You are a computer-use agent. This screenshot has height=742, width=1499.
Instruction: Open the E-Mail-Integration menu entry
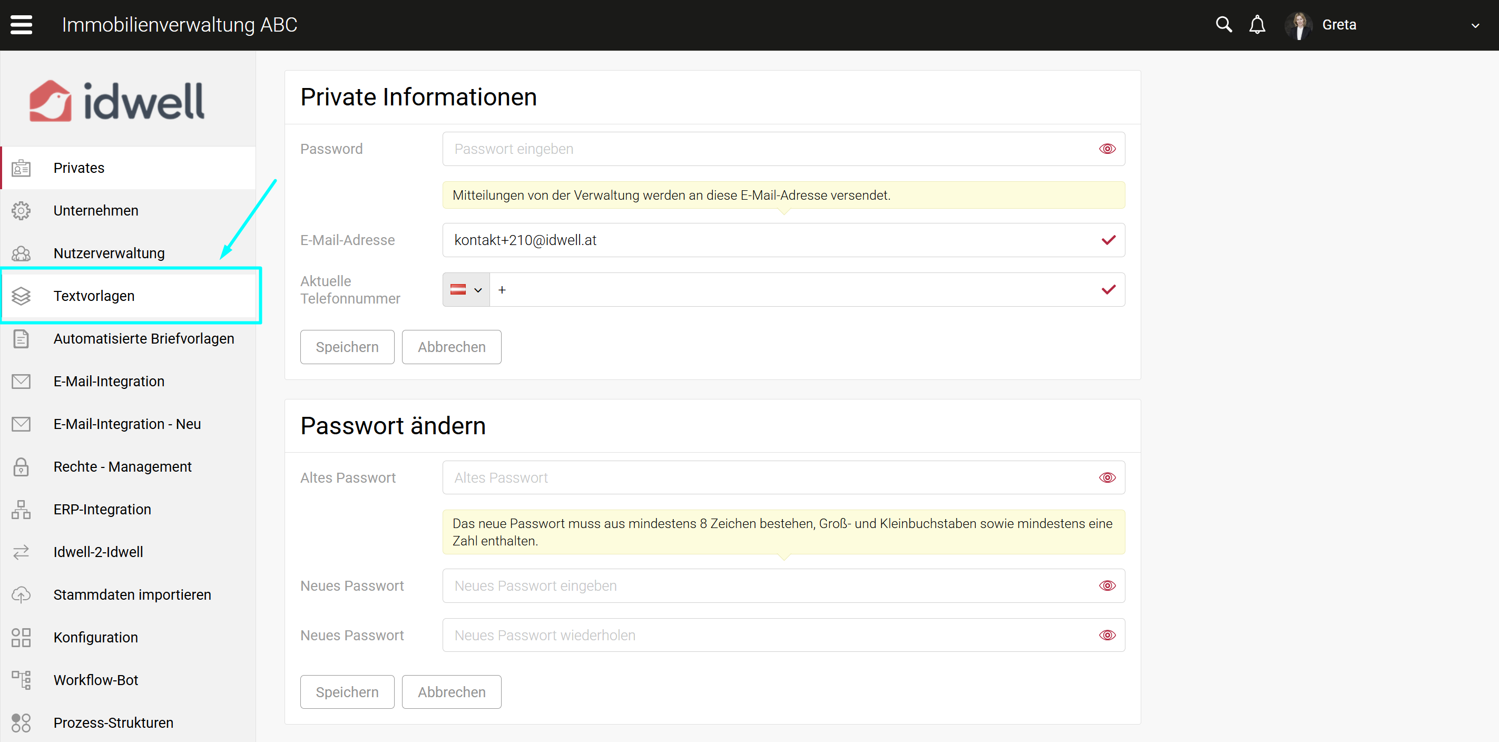pos(129,381)
